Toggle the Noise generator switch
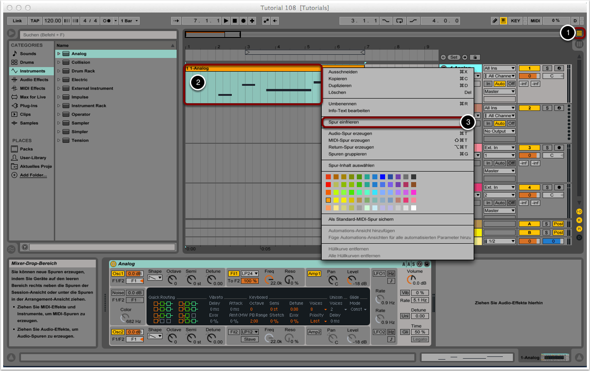The height and width of the screenshot is (371, 590). pos(118,293)
